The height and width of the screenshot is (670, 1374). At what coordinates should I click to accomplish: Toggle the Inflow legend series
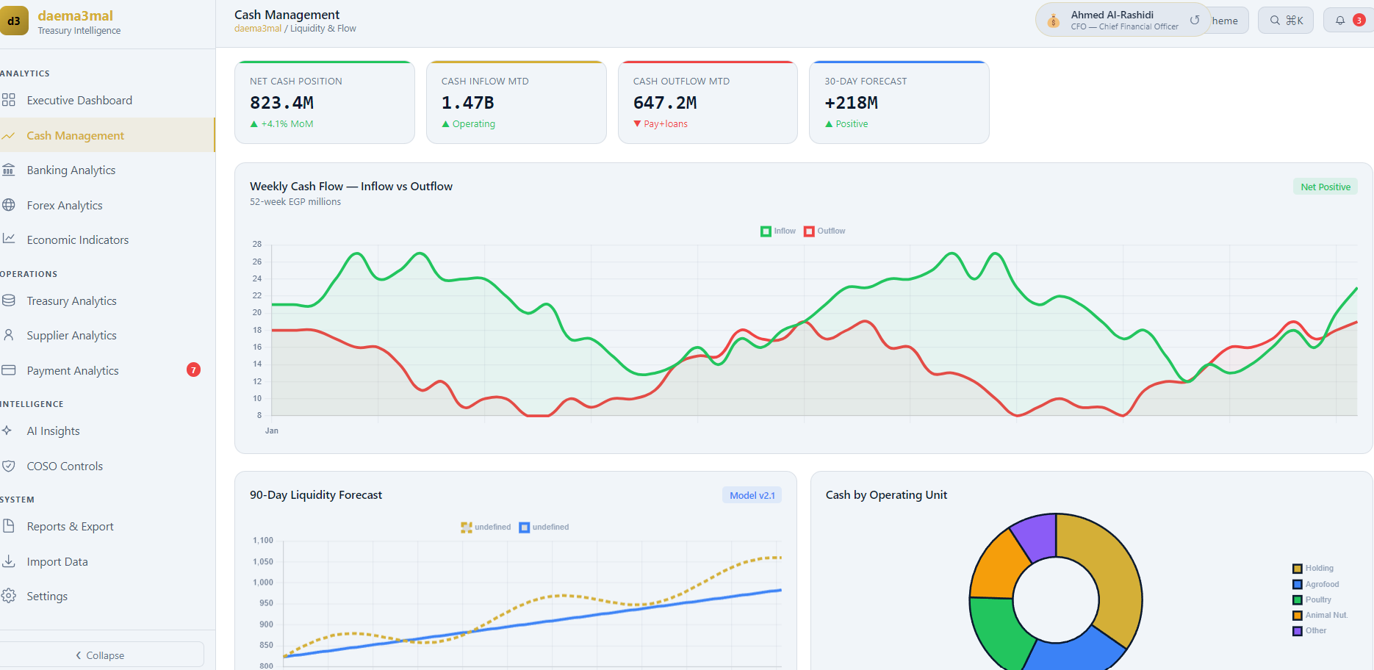[x=778, y=231]
